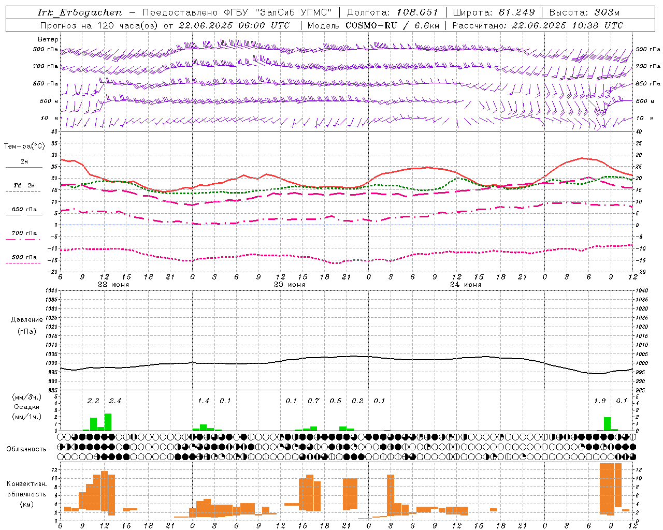Select the 2.4 precipitation total

pyautogui.click(x=115, y=401)
